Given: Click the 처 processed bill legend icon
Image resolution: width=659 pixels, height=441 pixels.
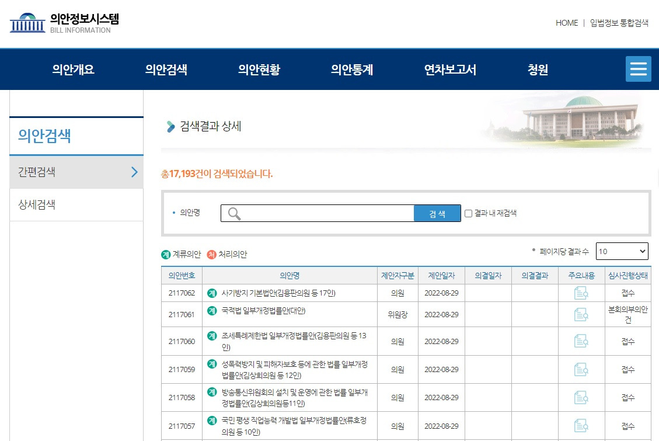Looking at the screenshot, I should [210, 255].
